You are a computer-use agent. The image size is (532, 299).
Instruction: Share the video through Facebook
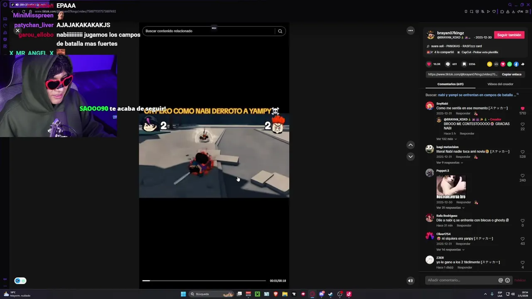(x=516, y=64)
